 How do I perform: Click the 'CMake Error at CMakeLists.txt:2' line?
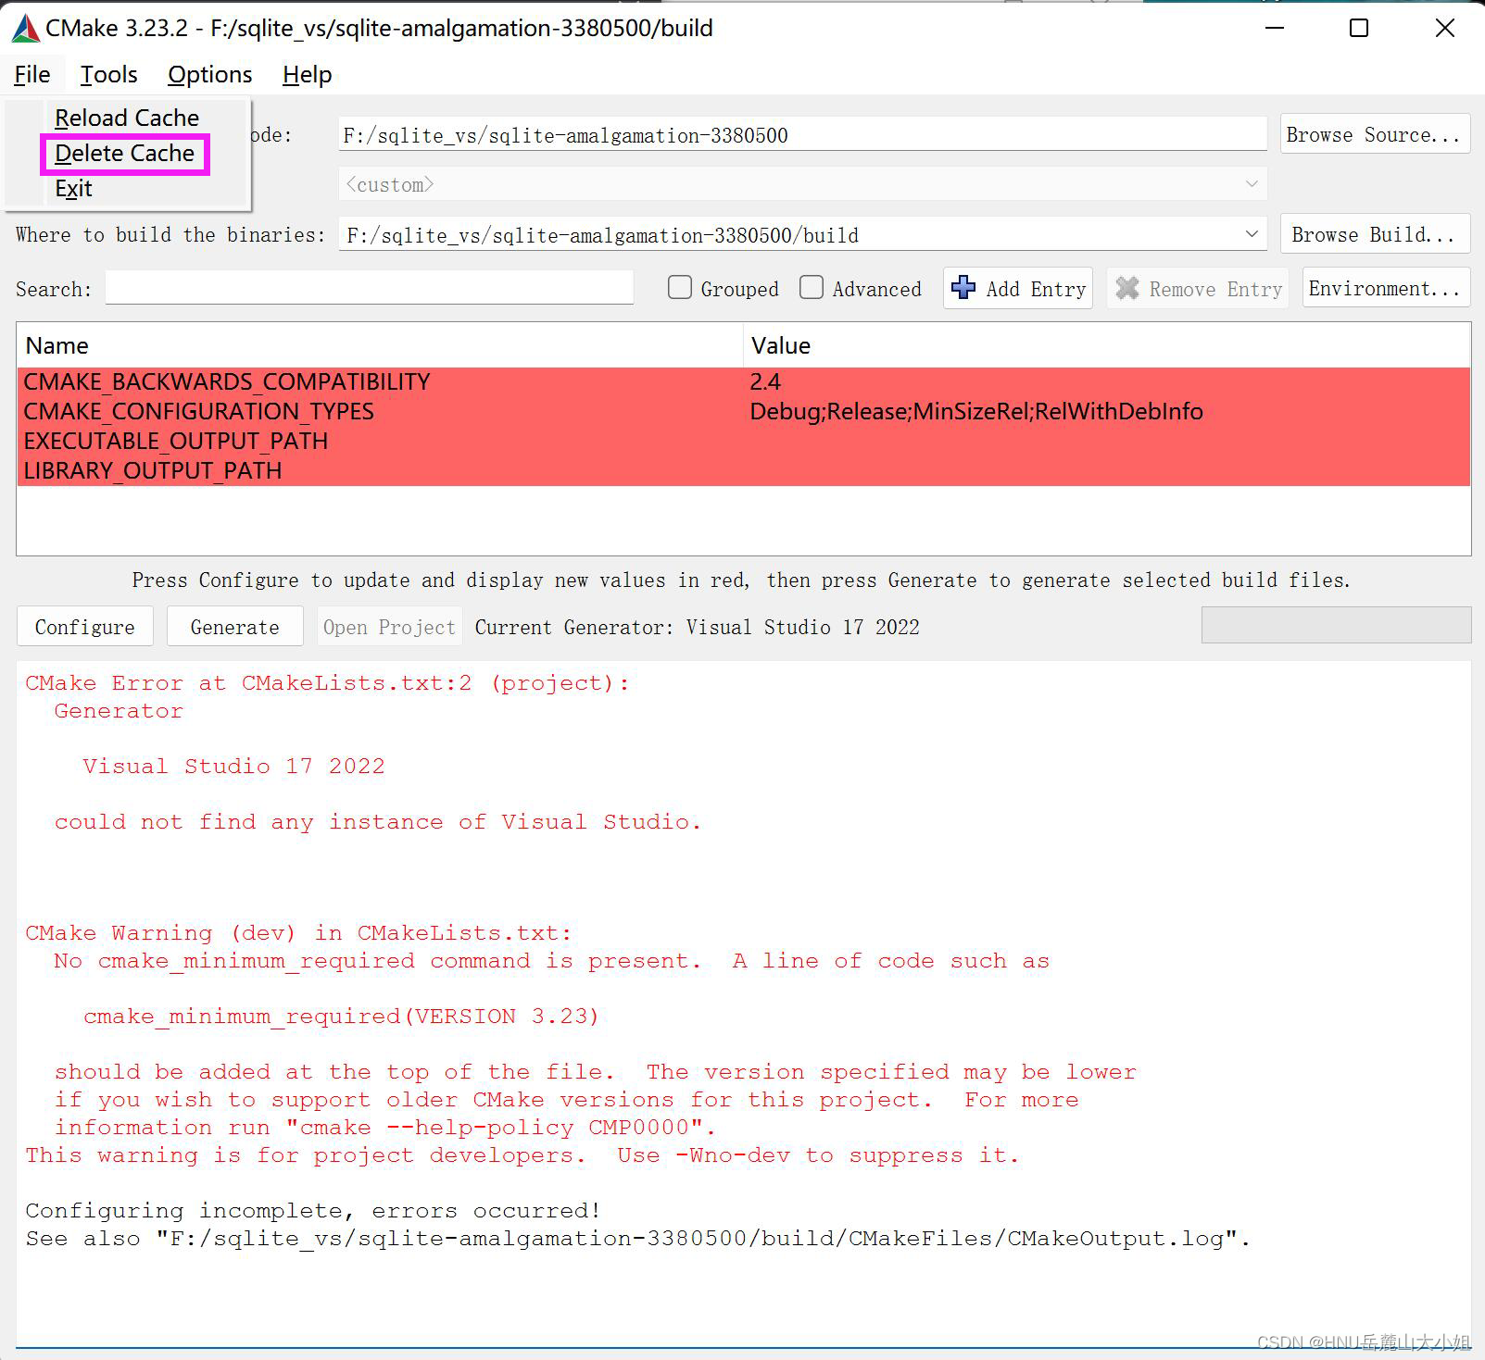(x=327, y=683)
